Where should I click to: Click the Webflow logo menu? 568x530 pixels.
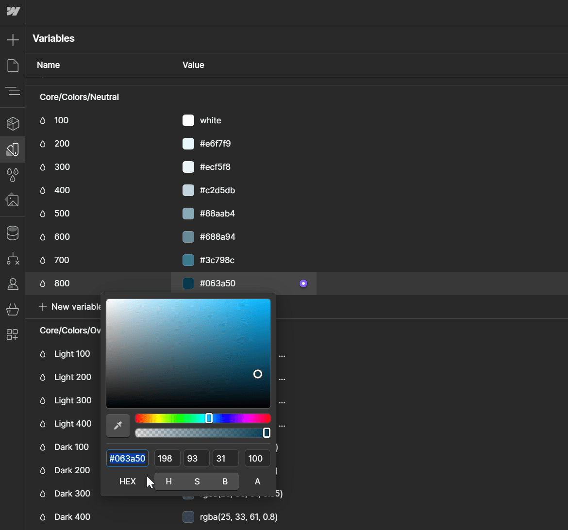pyautogui.click(x=12, y=12)
